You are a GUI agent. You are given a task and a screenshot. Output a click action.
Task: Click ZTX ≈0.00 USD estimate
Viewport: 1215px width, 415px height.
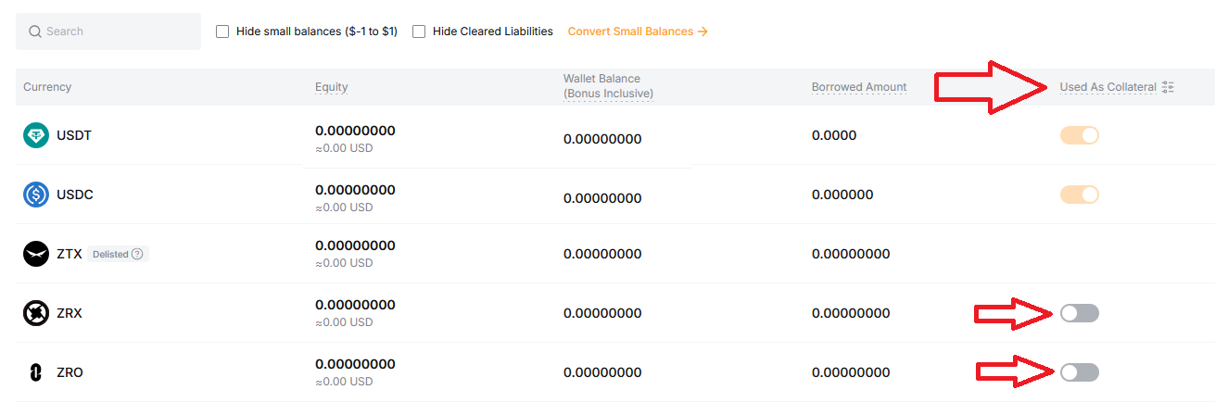(x=344, y=263)
